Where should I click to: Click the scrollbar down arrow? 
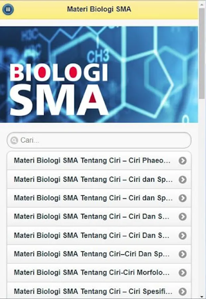click(x=202, y=297)
